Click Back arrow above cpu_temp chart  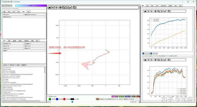[x=149, y=11]
